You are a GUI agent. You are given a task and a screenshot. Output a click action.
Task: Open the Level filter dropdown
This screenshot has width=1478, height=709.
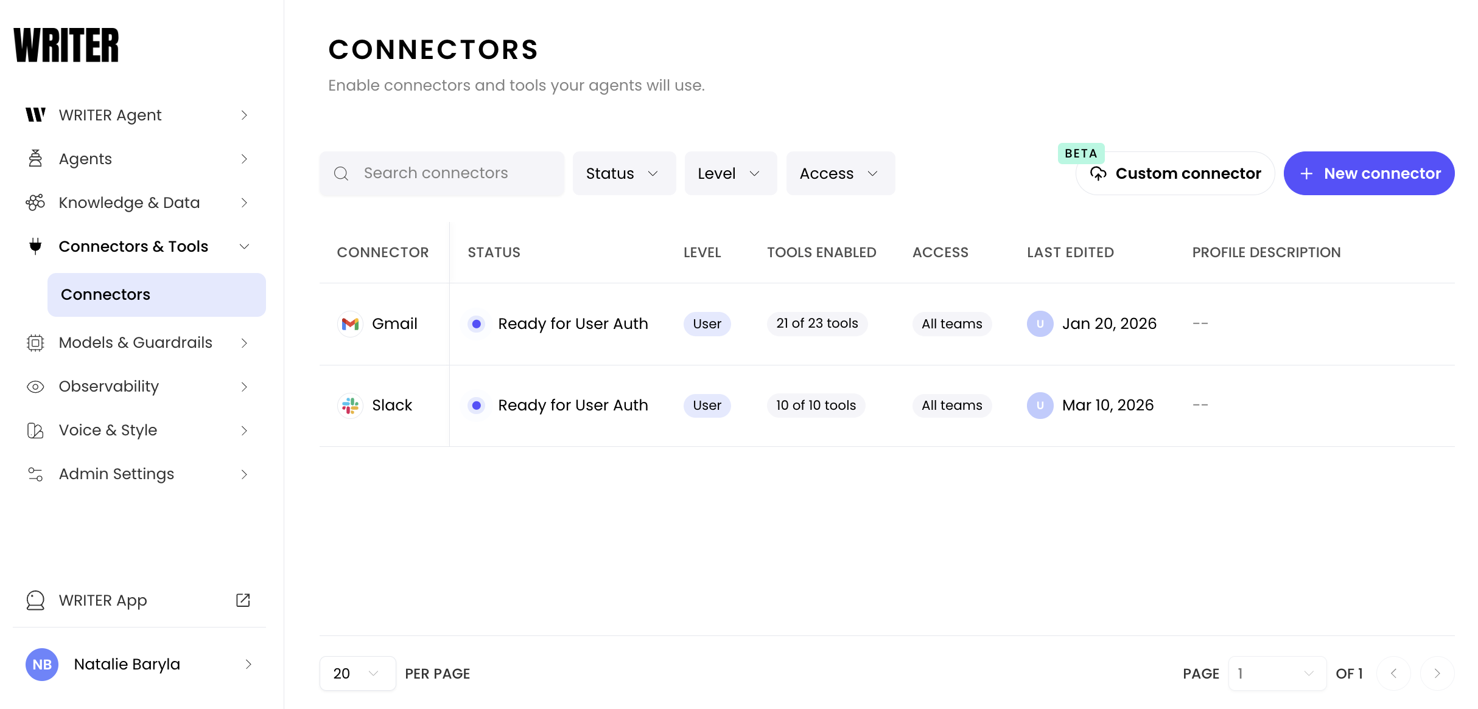click(730, 173)
